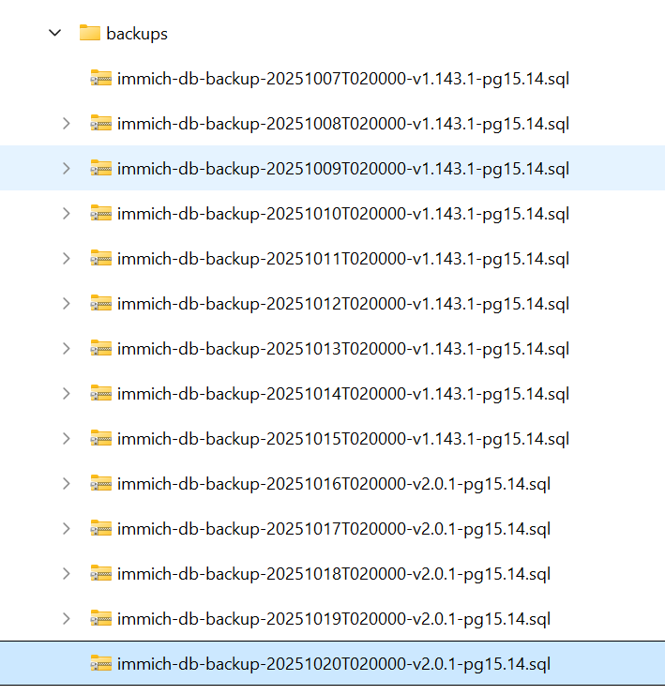Screen dimensions: 665x695
Task: Select immich-db-backup-20251020T020000-v2.0.1-pg15.14.sql
Action: (x=334, y=664)
